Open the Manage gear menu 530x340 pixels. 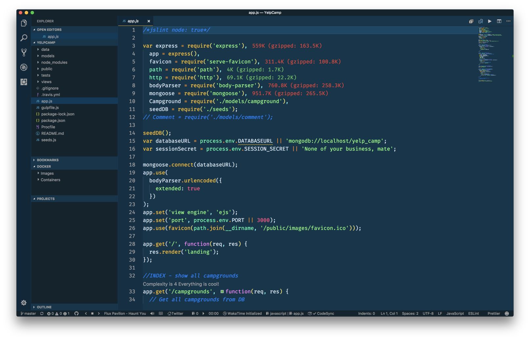tap(24, 303)
